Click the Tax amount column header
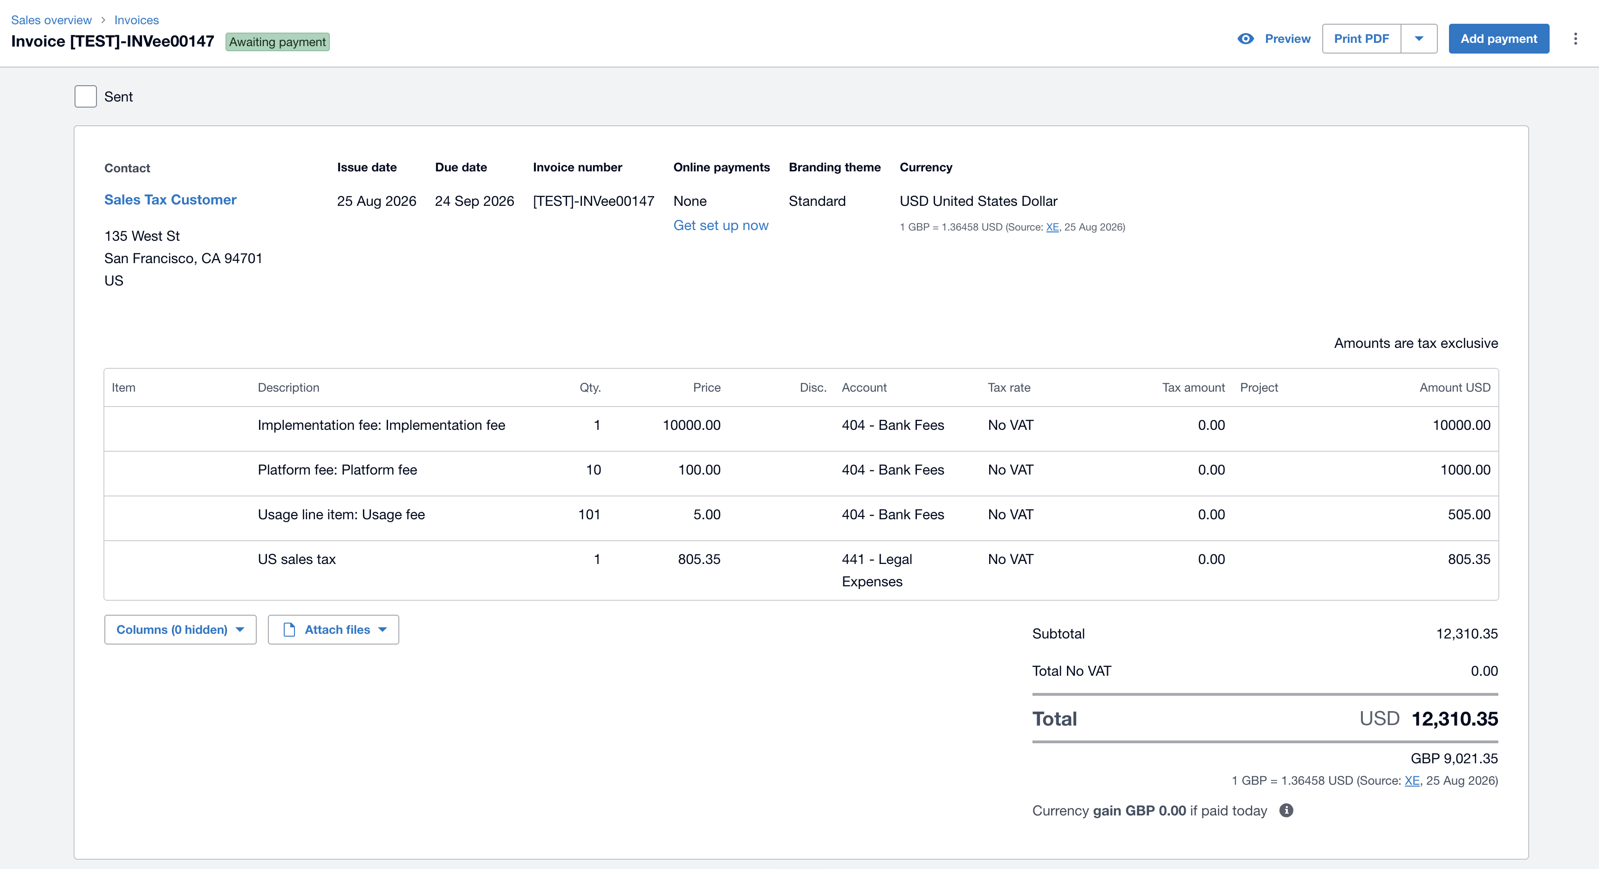Viewport: 1599px width, 869px height. click(1193, 387)
